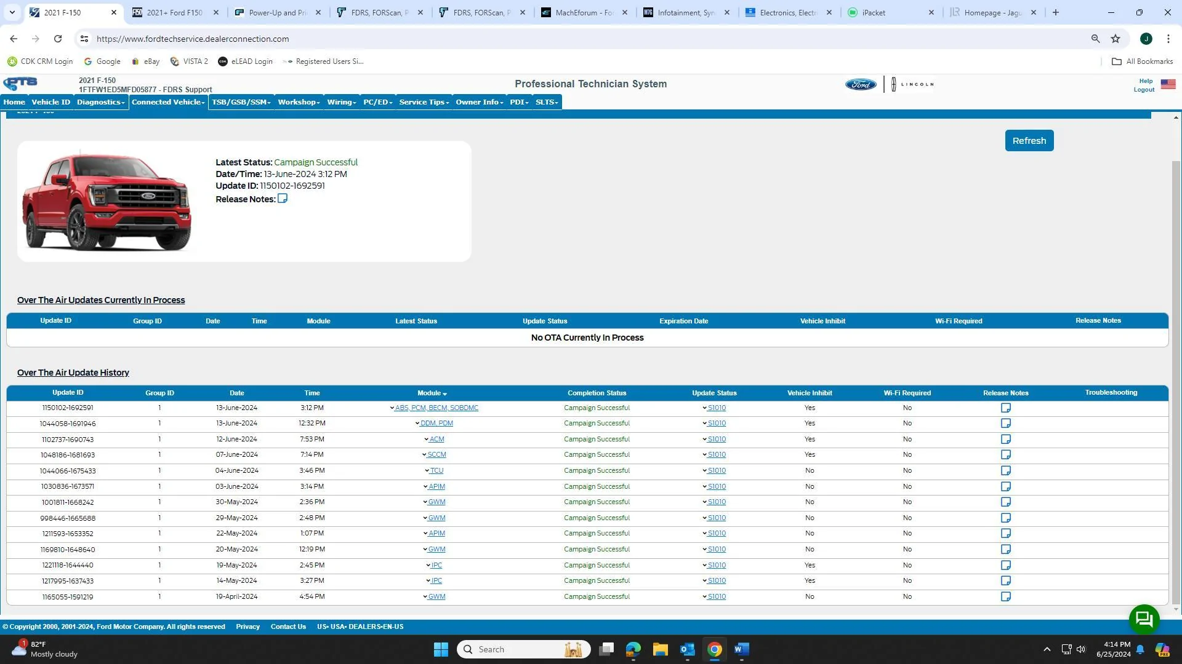Viewport: 1182px width, 664px height.
Task: Open the Diagnostics menu
Action: [x=101, y=102]
